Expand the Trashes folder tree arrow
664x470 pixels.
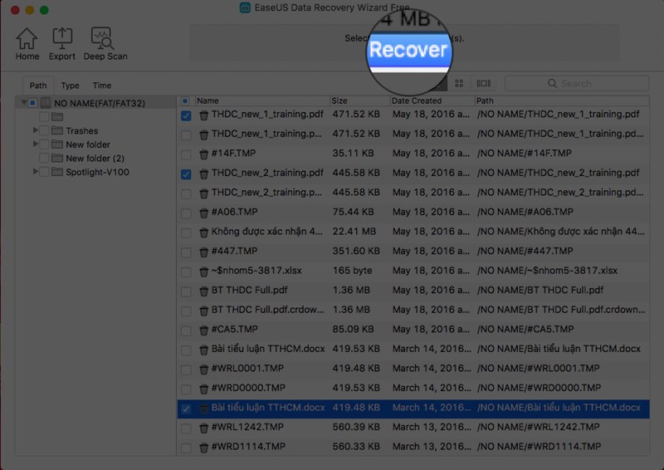(36, 130)
